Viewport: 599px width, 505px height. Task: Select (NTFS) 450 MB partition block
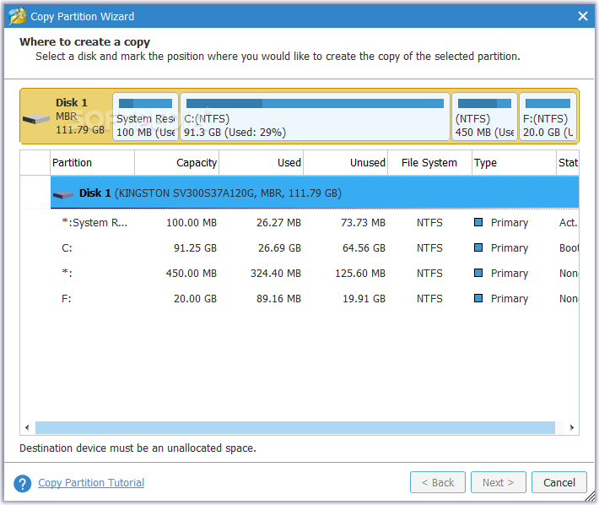click(x=484, y=117)
